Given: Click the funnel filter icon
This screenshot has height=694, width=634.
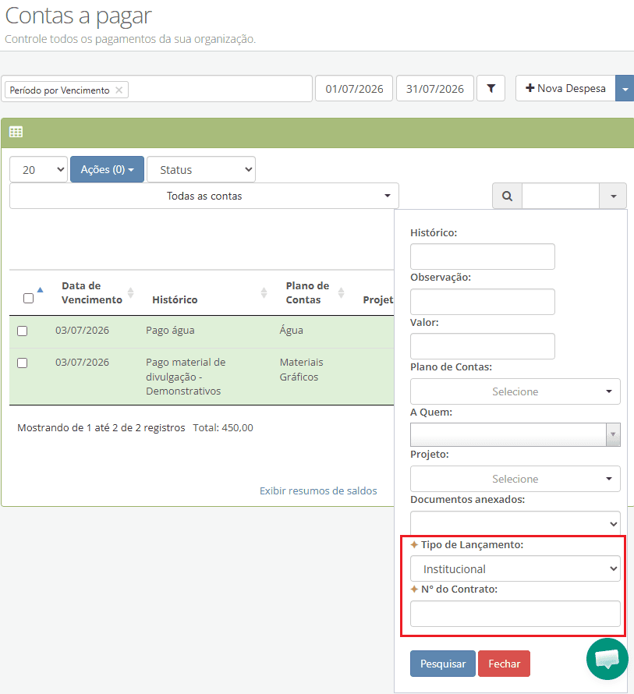Looking at the screenshot, I should coord(491,89).
